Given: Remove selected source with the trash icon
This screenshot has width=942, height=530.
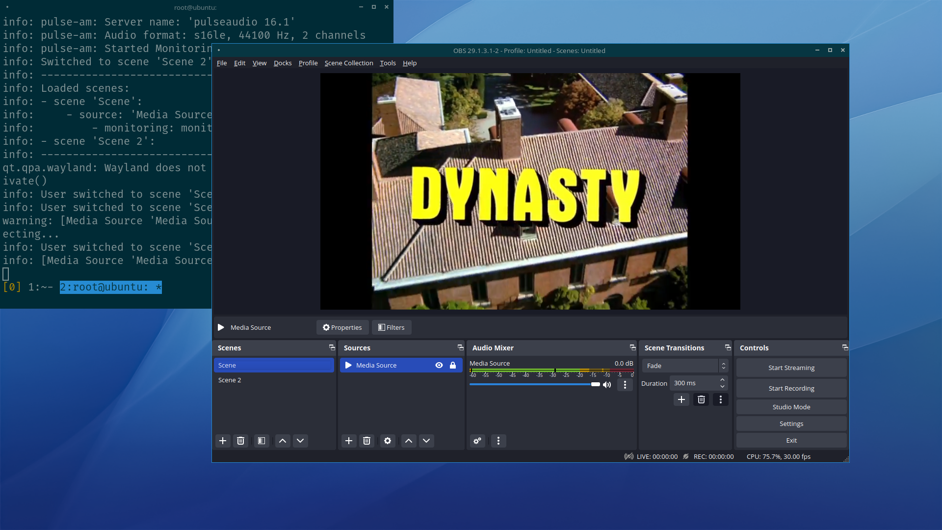Looking at the screenshot, I should tap(366, 441).
